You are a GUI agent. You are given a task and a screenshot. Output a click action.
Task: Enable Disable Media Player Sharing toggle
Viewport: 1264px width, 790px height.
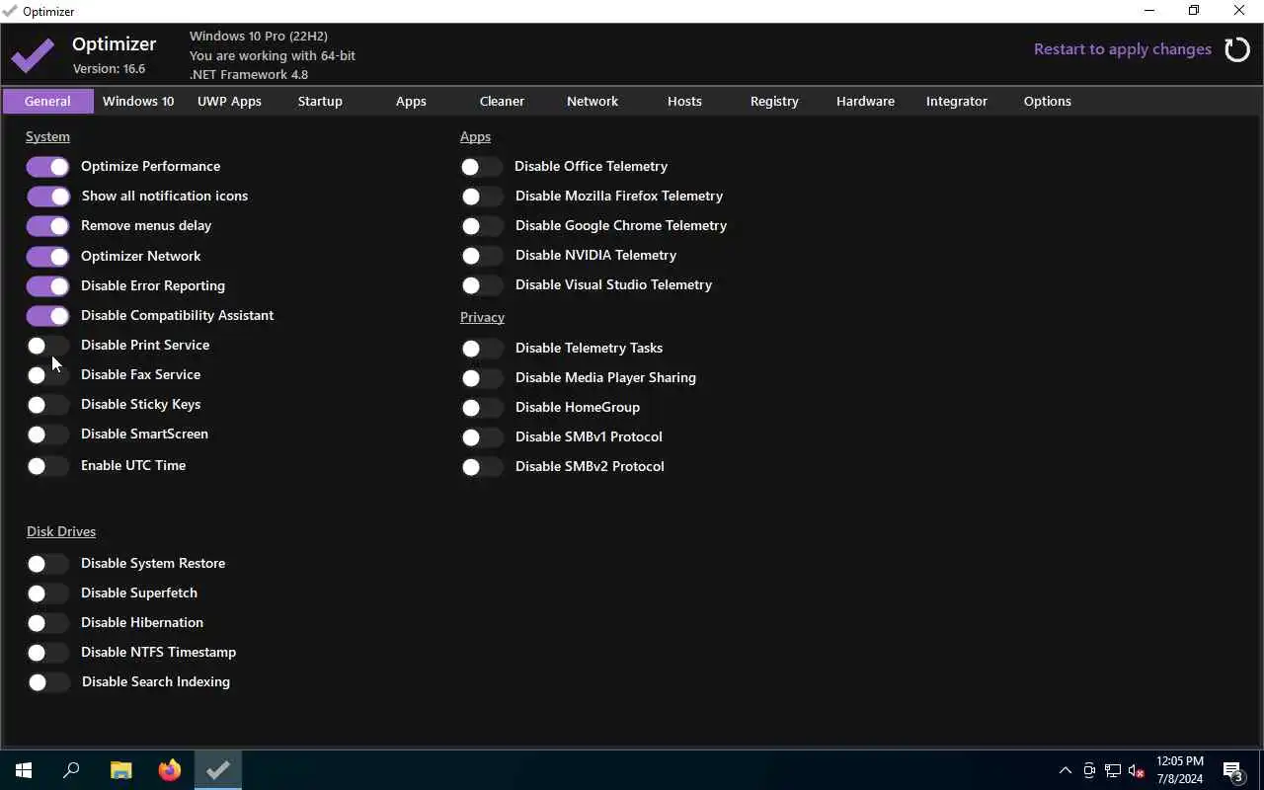tap(482, 378)
